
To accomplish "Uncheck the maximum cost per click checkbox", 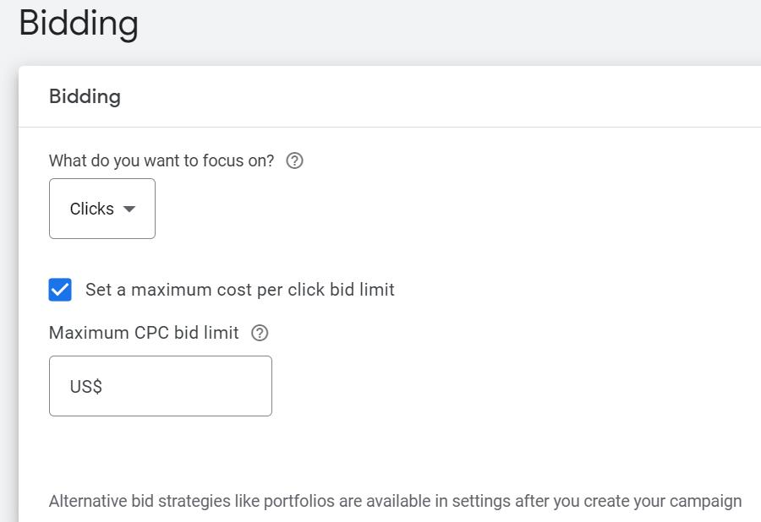I will tap(60, 290).
